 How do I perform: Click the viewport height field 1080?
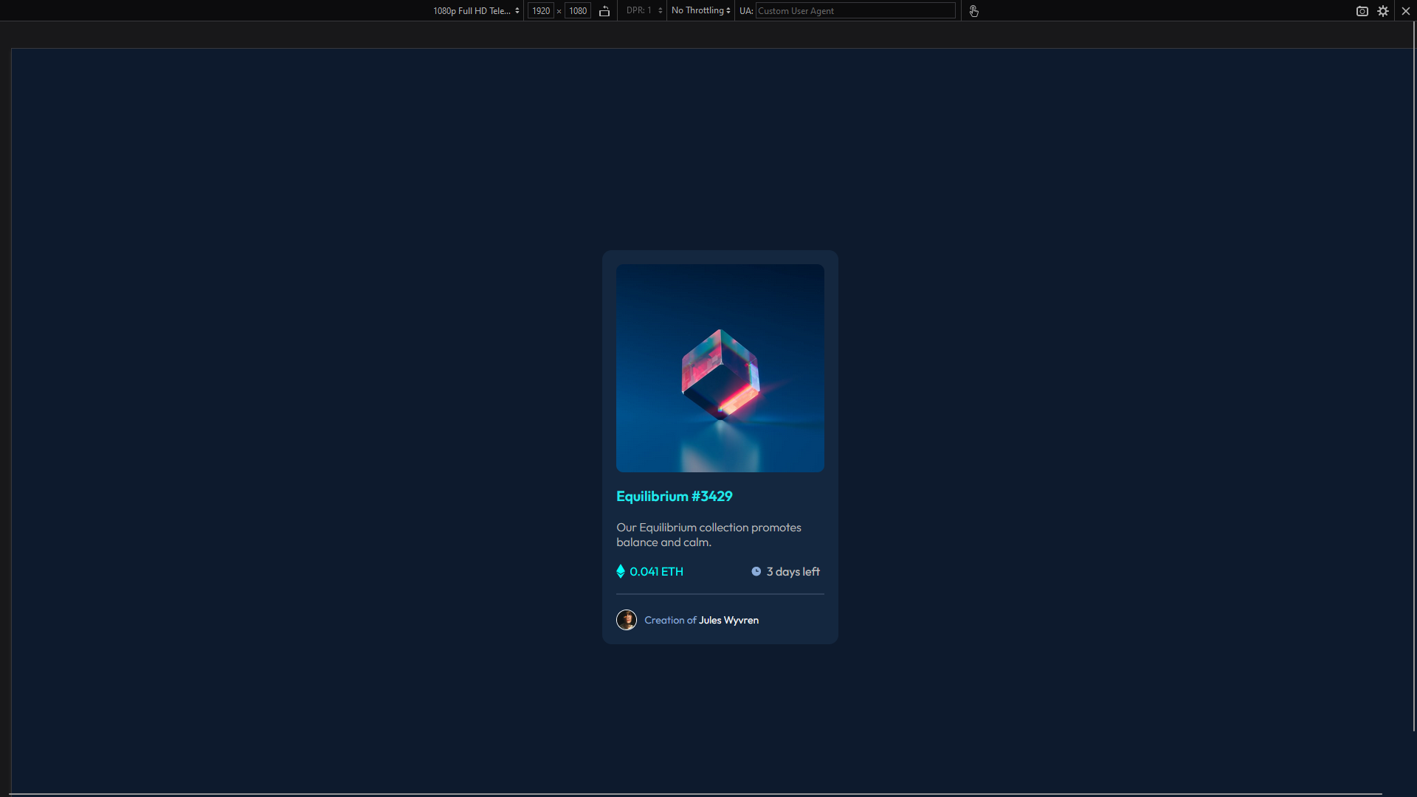tap(578, 11)
